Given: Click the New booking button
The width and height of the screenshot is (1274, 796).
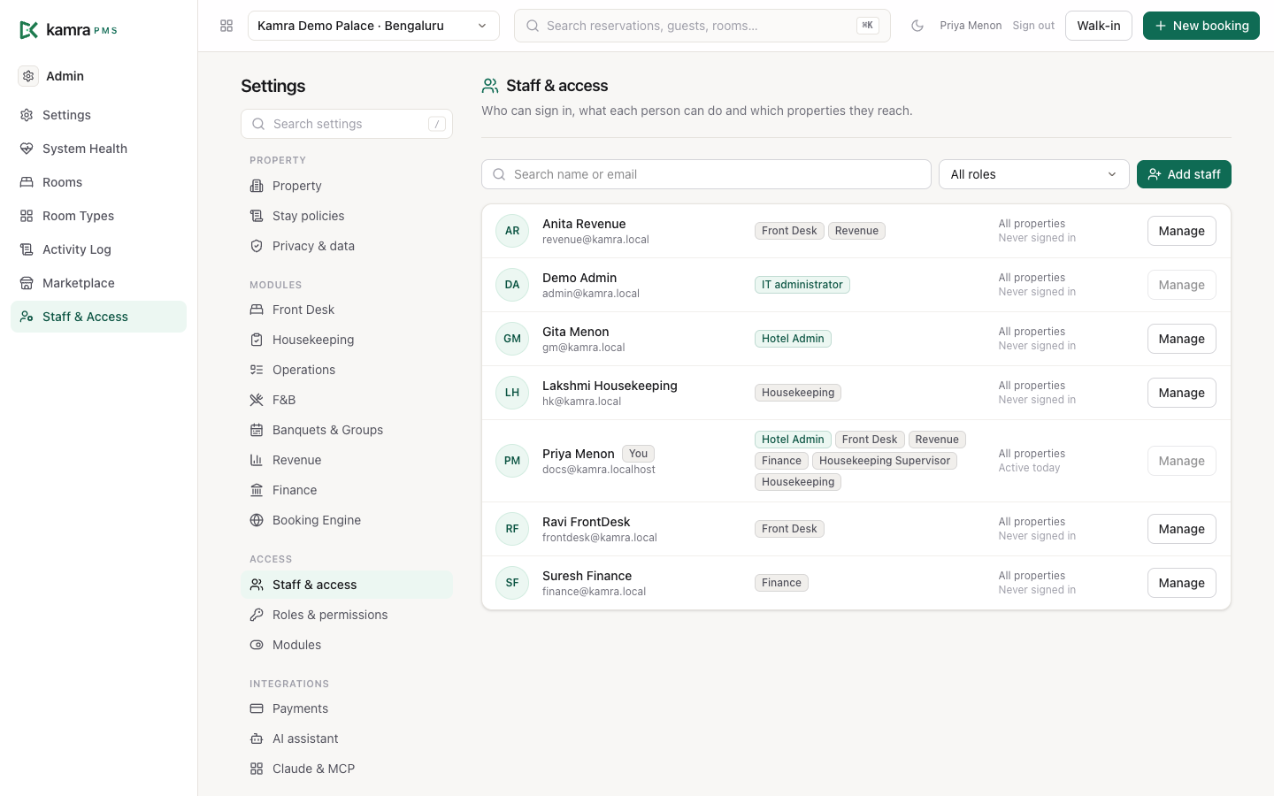Looking at the screenshot, I should point(1201,26).
